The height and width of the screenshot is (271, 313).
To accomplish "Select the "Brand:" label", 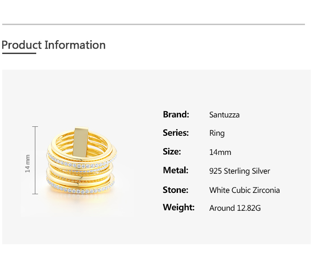I will click(176, 114).
